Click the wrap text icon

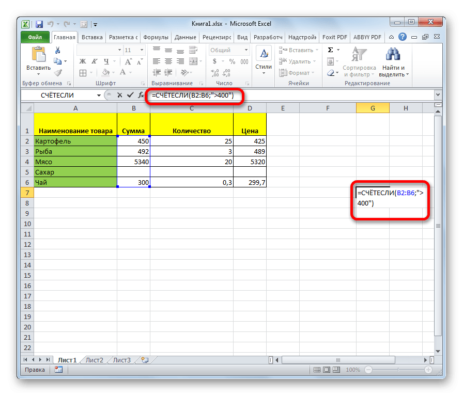[x=193, y=50]
